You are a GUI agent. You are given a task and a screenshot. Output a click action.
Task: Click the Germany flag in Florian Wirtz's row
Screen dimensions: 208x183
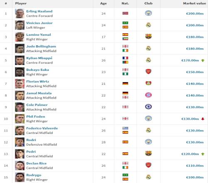tap(125, 84)
